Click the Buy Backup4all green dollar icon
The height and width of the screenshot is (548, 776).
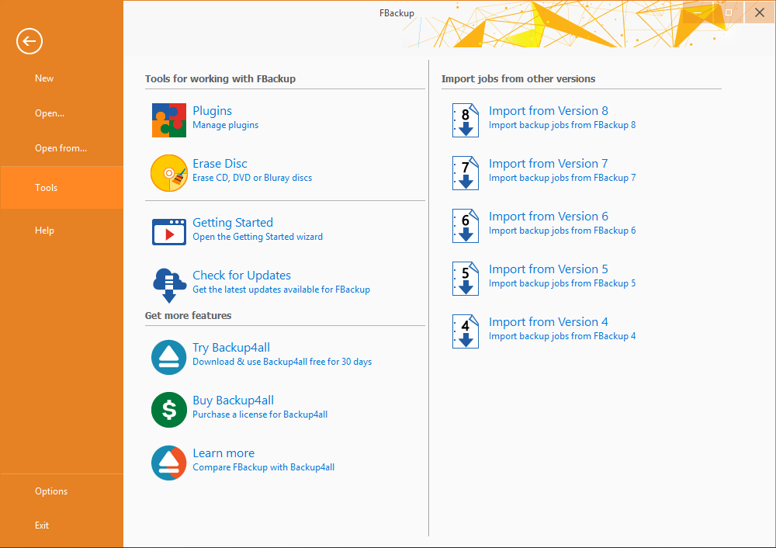[168, 410]
